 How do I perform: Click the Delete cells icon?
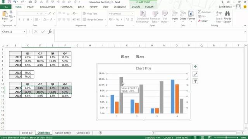183,14
